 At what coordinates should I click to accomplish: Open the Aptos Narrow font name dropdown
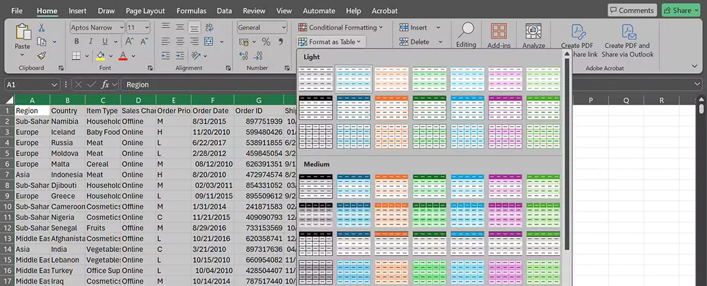click(x=122, y=27)
